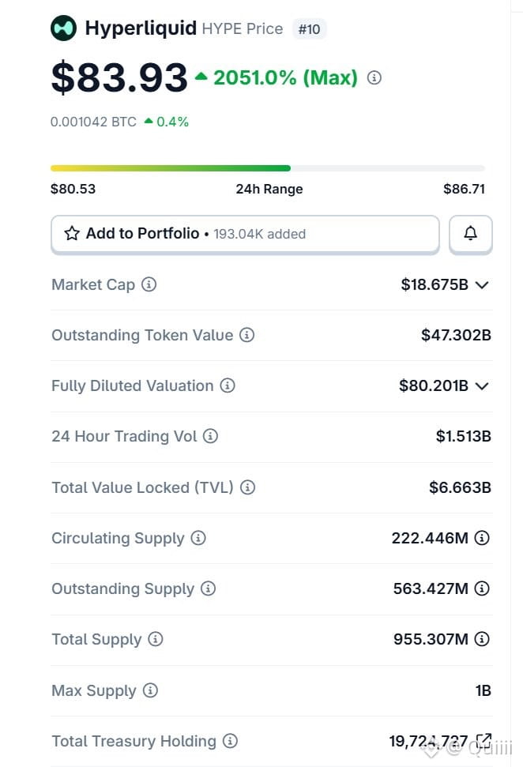Screen dimensions: 523x767
Task: Click the 24h Range price progress bar
Action: 268,168
